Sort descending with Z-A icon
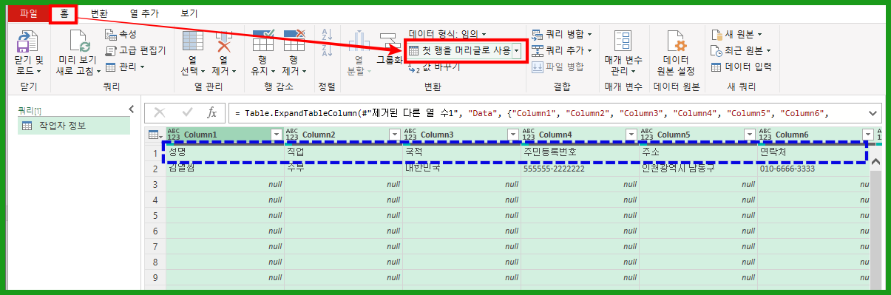The width and height of the screenshot is (891, 295). tap(327, 51)
